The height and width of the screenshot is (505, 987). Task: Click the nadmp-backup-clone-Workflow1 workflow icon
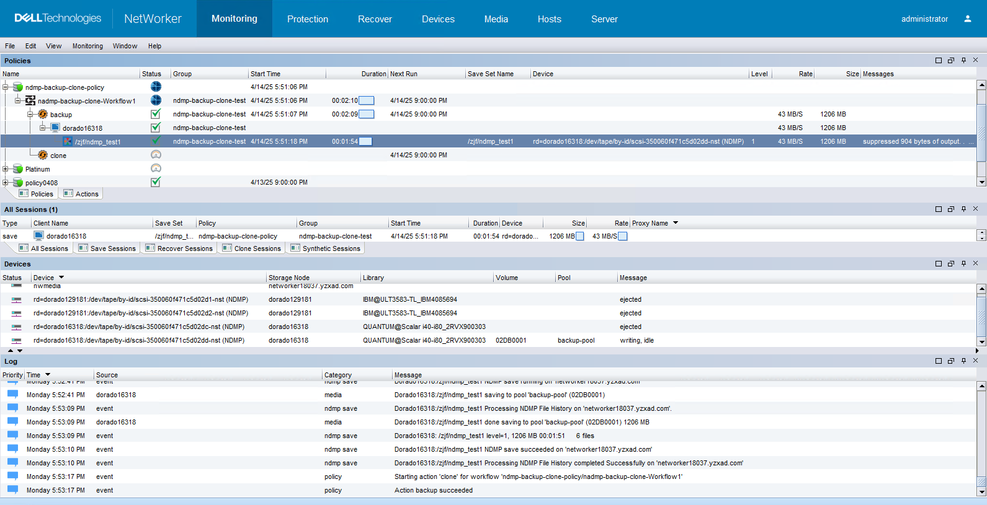(x=30, y=100)
